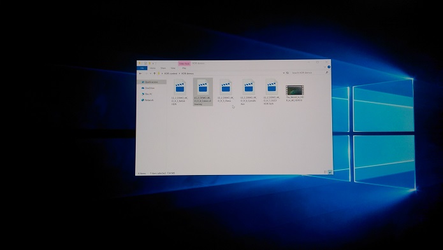Expand the address bar history dropdown
The height and width of the screenshot is (250, 443).
coord(284,73)
